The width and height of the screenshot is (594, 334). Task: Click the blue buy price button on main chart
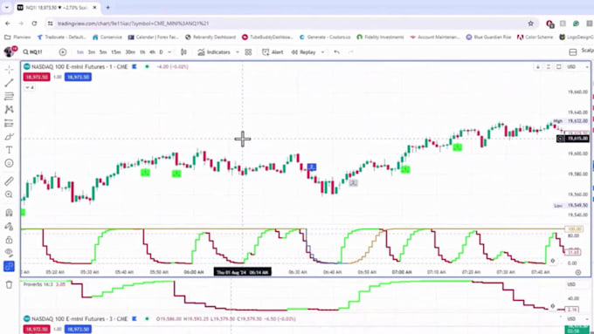click(x=78, y=77)
